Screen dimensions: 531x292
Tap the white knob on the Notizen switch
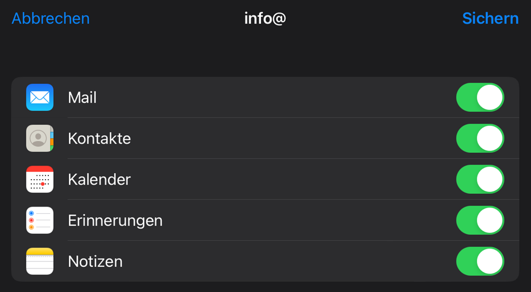[490, 261]
